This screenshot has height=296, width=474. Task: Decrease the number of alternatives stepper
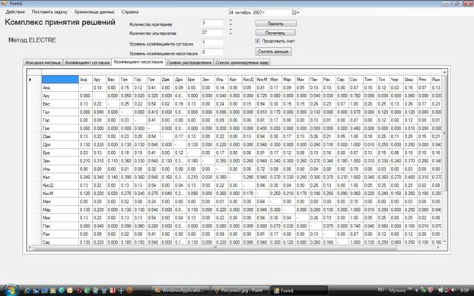231,33
